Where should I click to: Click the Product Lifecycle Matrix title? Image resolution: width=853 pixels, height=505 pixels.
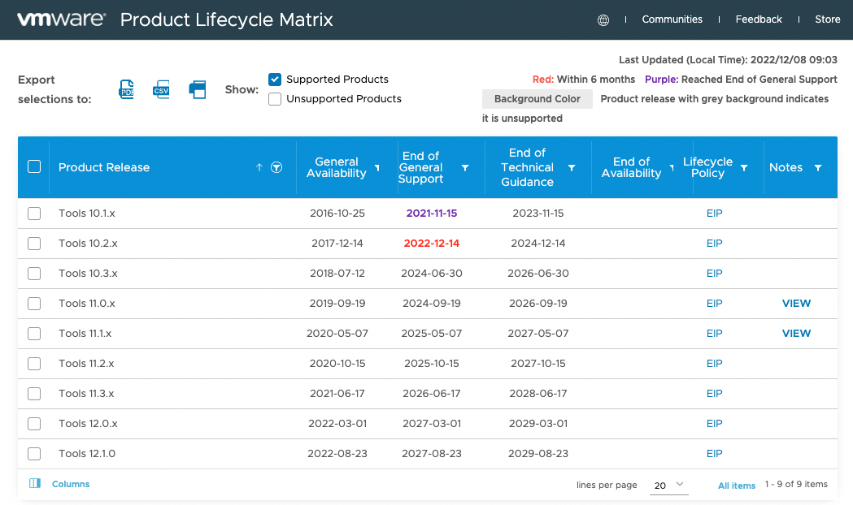point(226,19)
